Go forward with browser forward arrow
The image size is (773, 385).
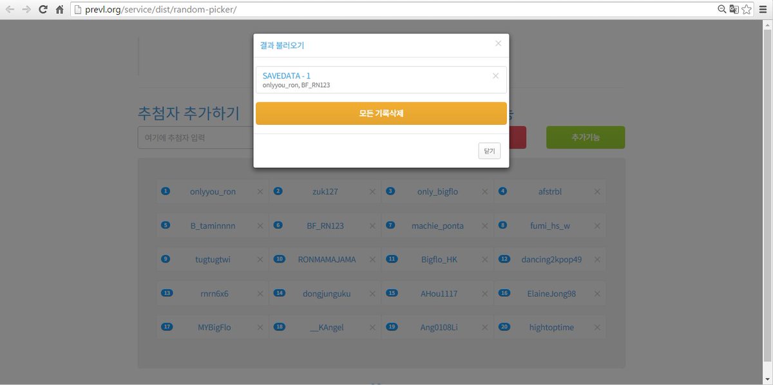click(x=26, y=10)
